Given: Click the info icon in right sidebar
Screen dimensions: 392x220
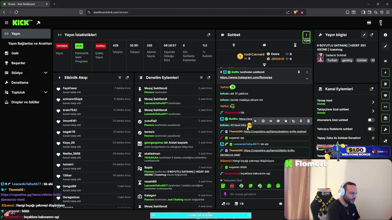Looking at the screenshot, I should point(386,35).
